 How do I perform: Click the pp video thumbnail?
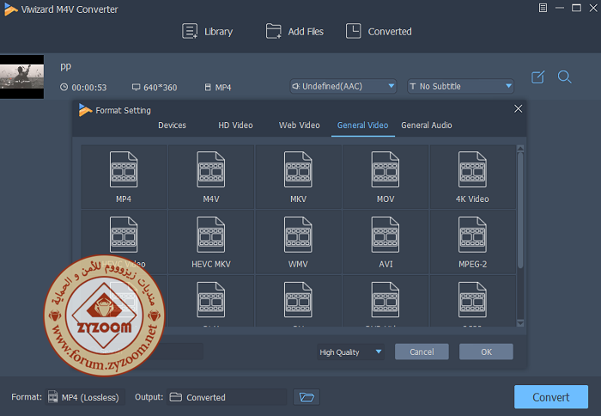[x=21, y=76]
